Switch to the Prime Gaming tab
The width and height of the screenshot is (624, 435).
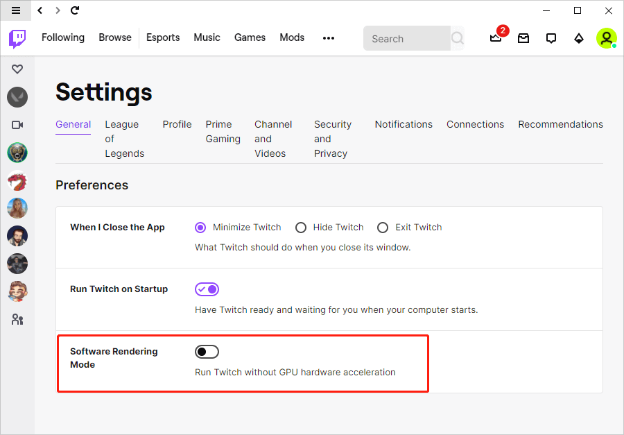coord(223,131)
